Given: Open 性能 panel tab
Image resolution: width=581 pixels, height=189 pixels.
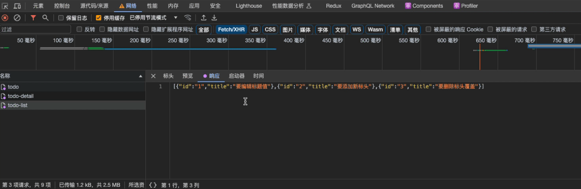Looking at the screenshot, I should pyautogui.click(x=152, y=6).
